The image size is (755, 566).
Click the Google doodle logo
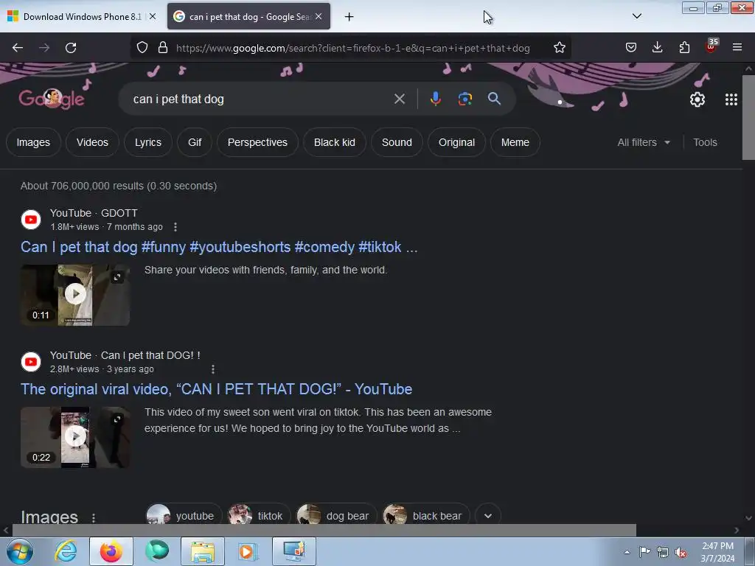point(52,99)
